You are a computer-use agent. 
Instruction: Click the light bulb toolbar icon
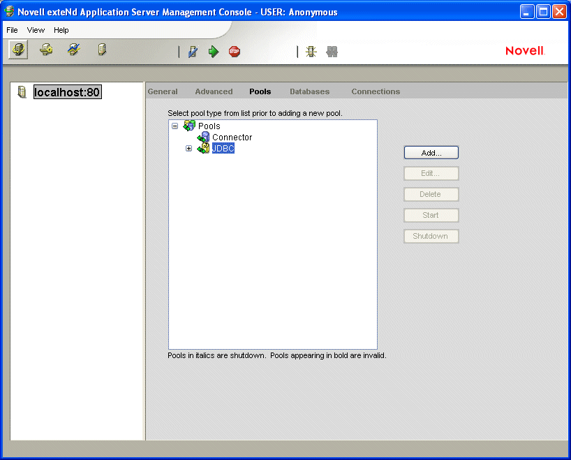point(311,52)
